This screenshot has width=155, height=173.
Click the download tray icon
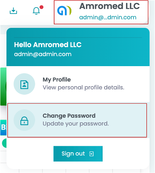click(13, 11)
